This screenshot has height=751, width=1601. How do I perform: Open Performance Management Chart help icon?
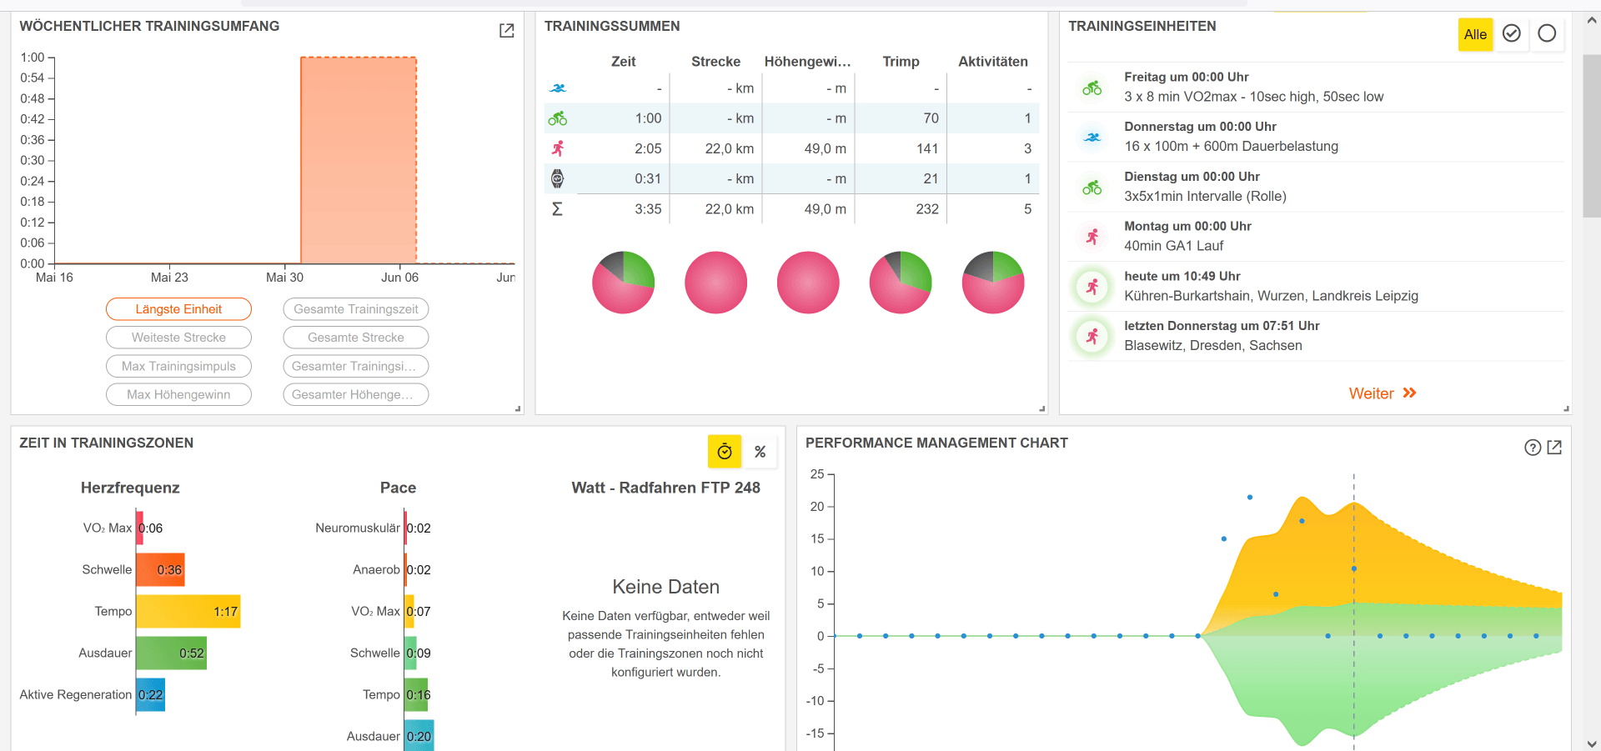click(x=1533, y=448)
